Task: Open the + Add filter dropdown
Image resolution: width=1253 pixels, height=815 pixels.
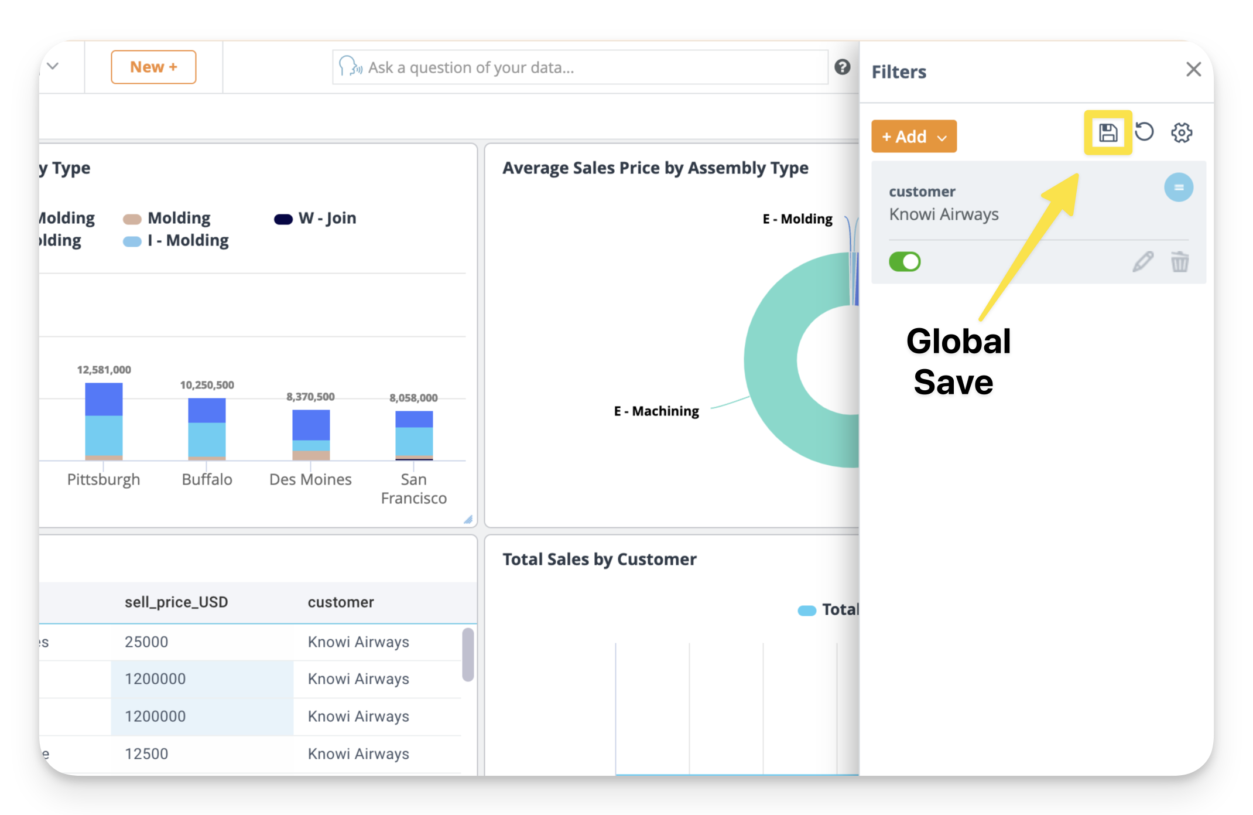Action: pyautogui.click(x=913, y=137)
